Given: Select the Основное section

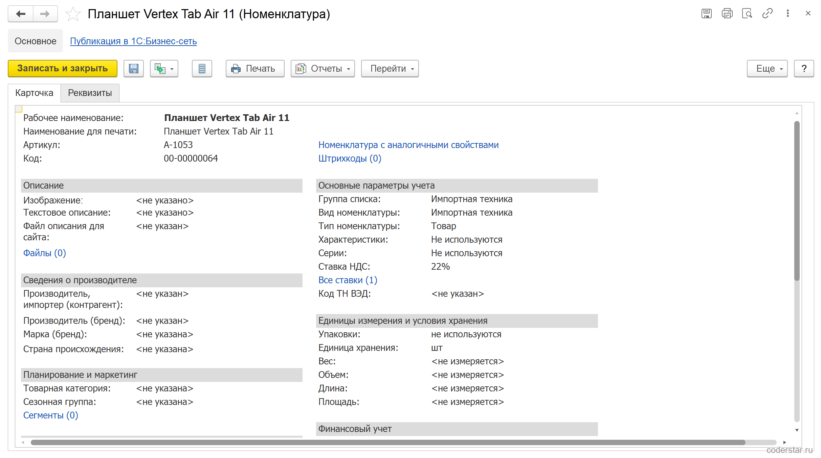Looking at the screenshot, I should tap(36, 41).
